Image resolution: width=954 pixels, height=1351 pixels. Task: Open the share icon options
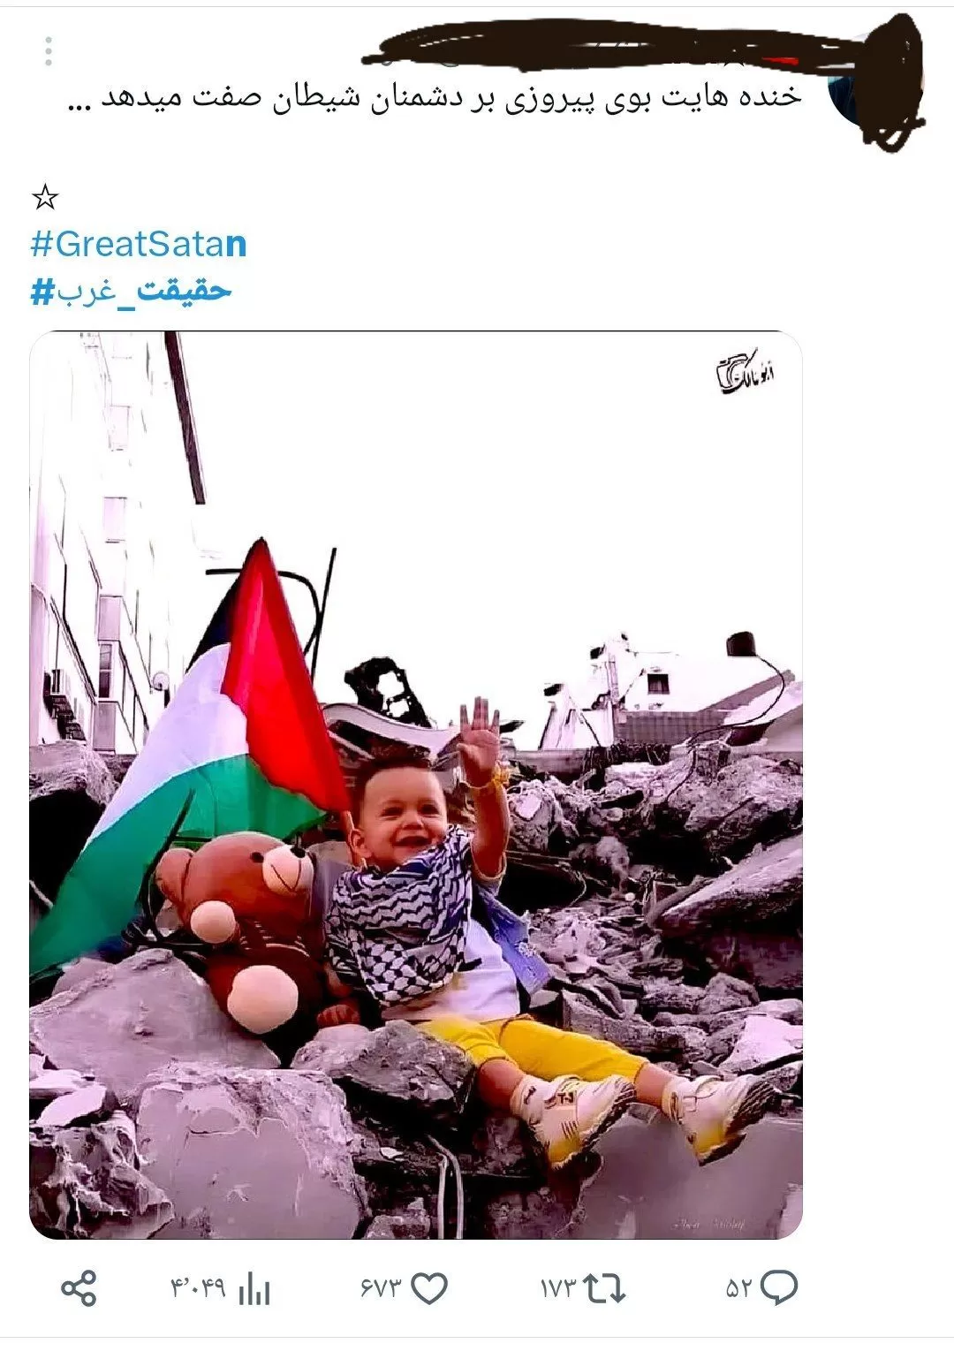point(79,1288)
